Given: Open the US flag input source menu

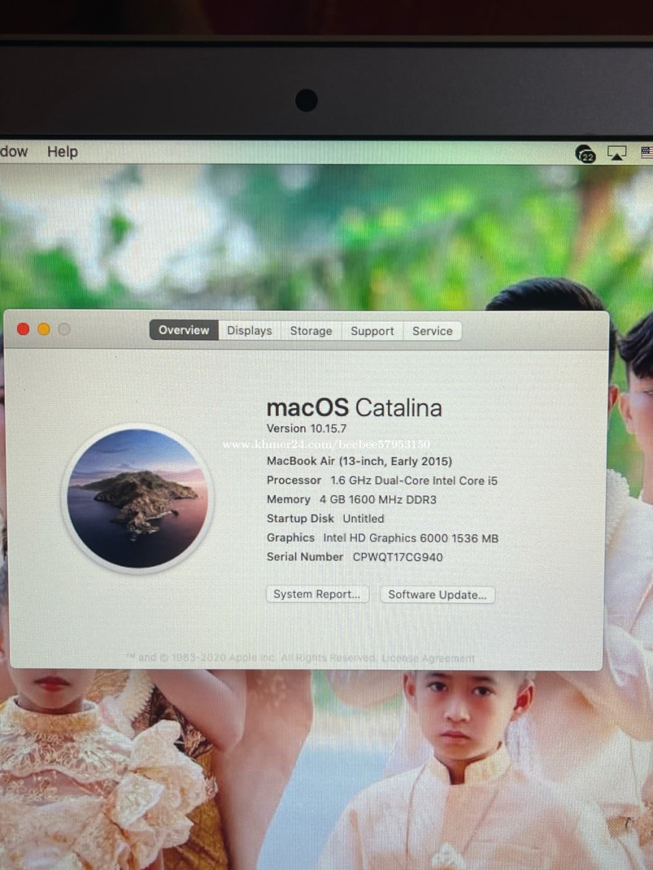Looking at the screenshot, I should click(647, 152).
